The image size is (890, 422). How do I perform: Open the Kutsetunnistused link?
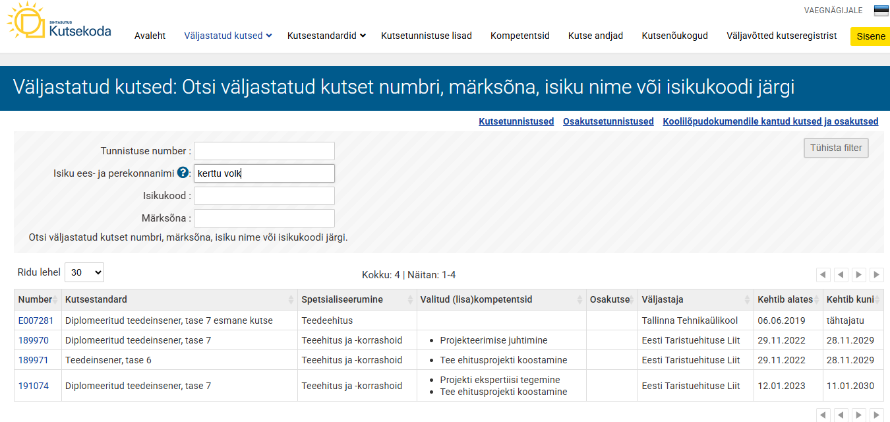click(x=516, y=121)
